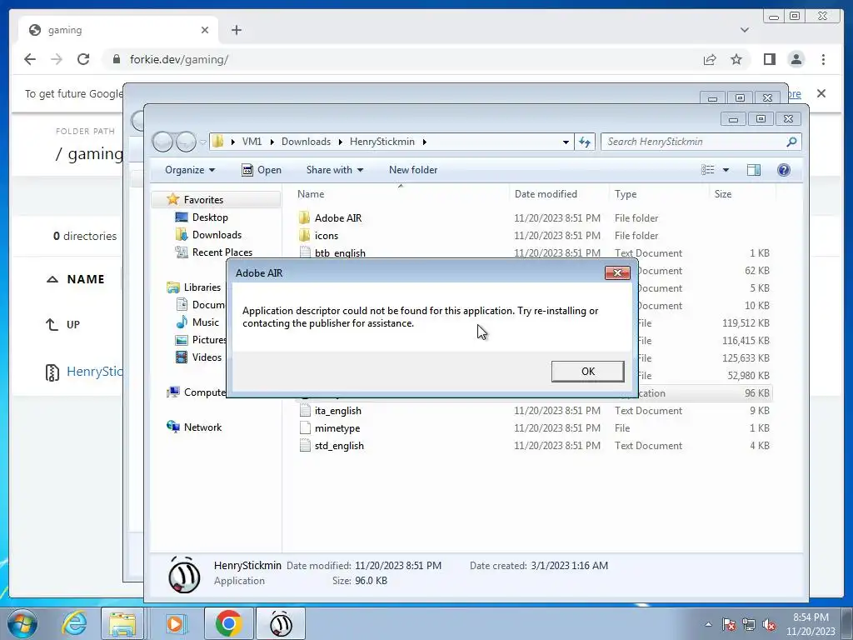Bookmark this page with the star

tap(736, 59)
